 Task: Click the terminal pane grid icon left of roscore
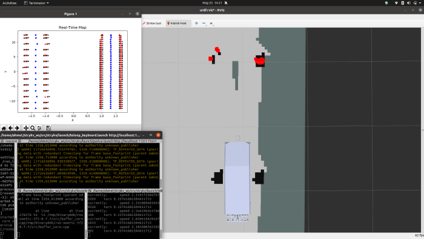coord(2,141)
